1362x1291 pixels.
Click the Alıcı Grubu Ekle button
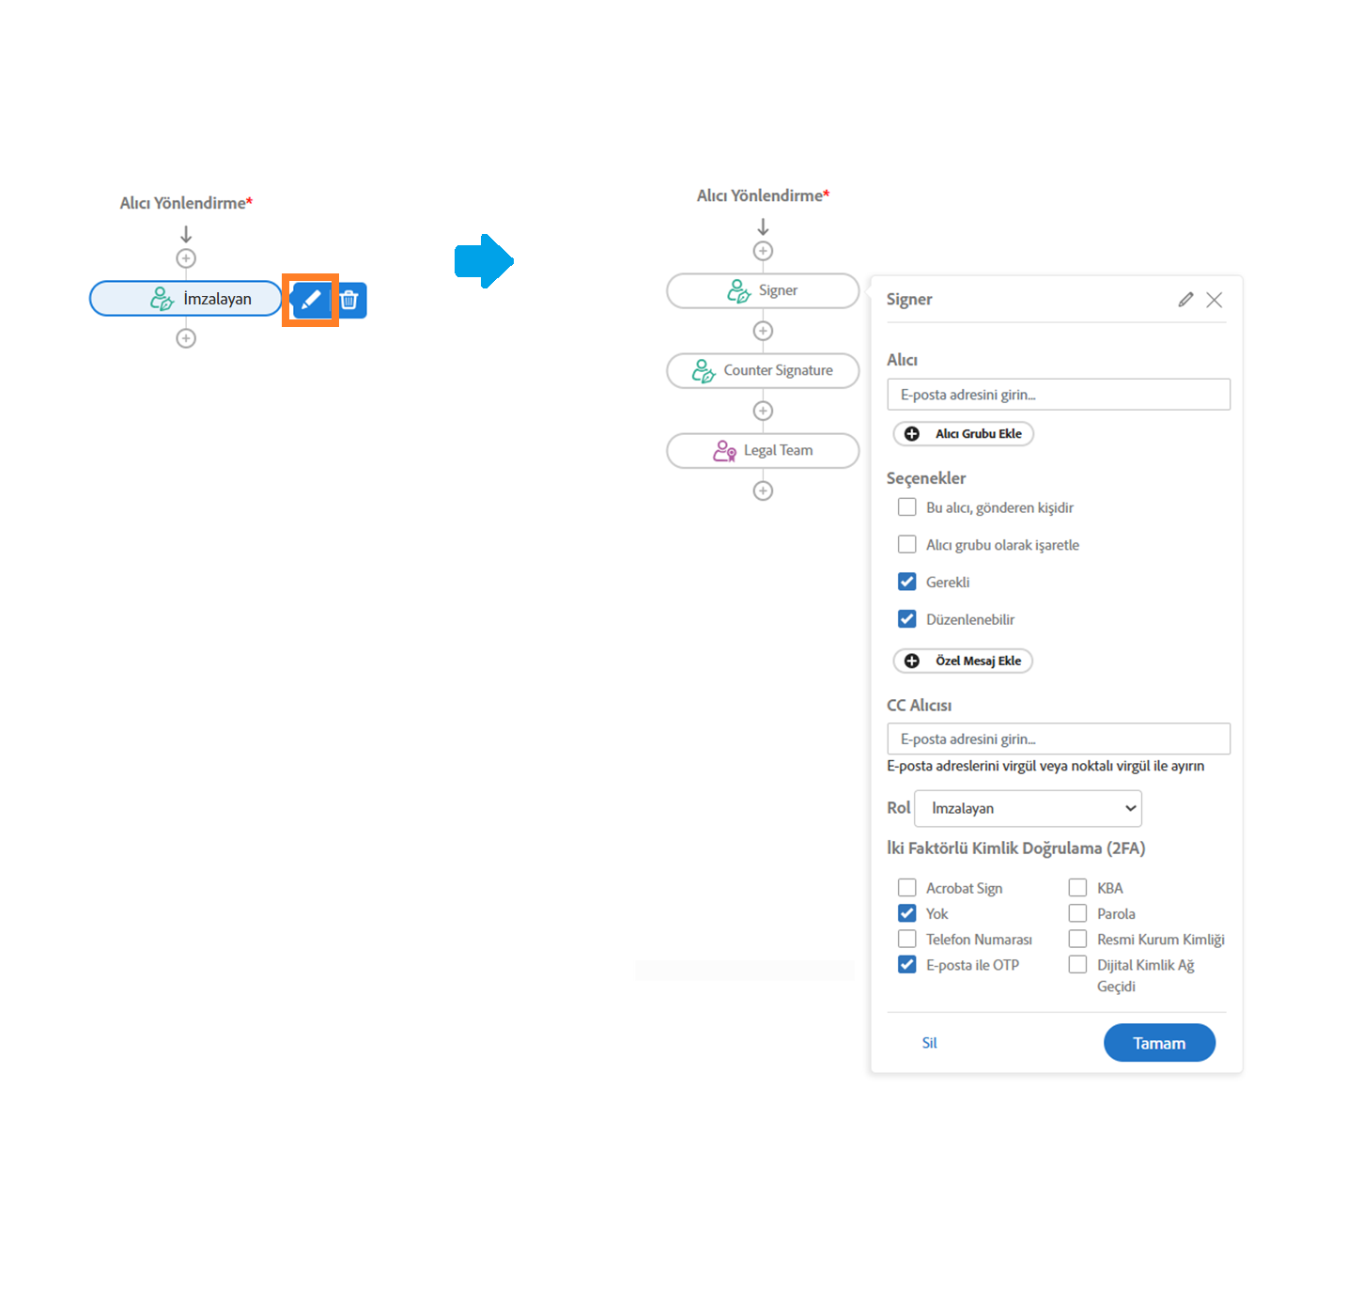click(x=964, y=433)
